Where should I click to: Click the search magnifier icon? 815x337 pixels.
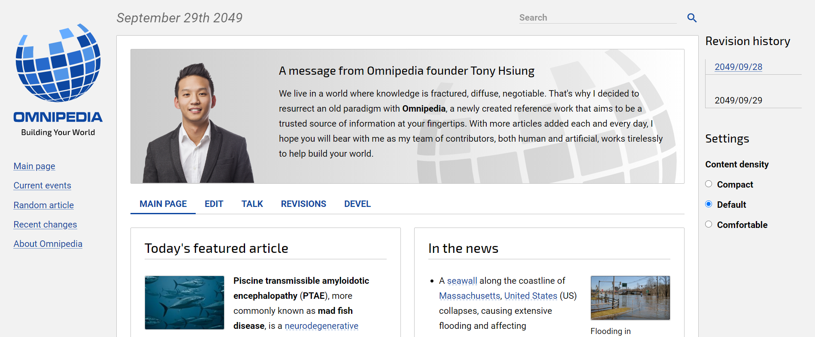692,18
